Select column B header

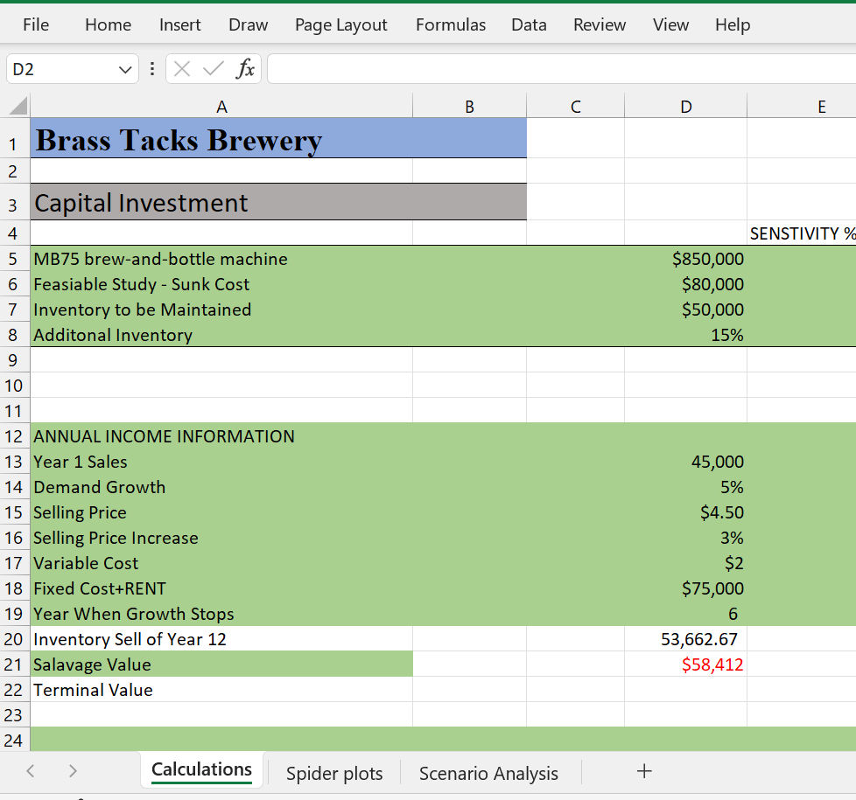tap(469, 106)
